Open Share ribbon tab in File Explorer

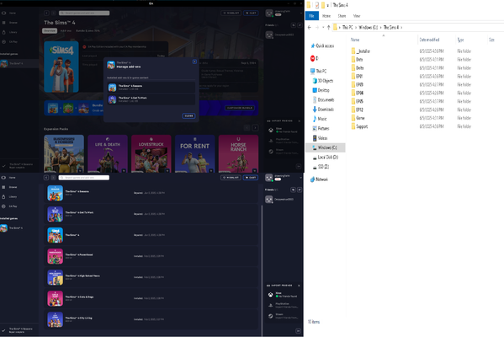(x=342, y=16)
